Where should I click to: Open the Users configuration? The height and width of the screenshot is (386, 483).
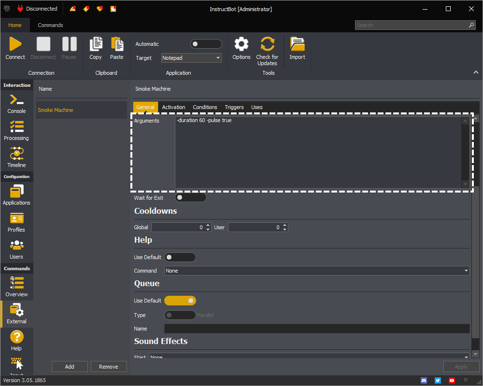click(16, 249)
